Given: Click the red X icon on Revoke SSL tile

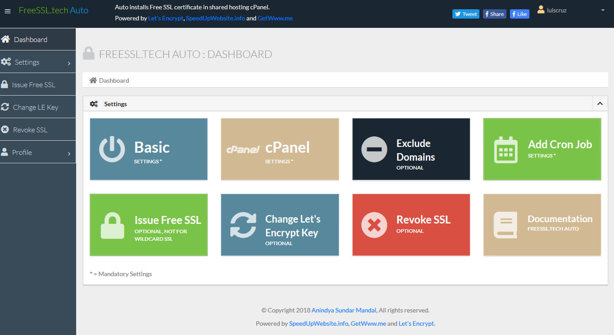Looking at the screenshot, I should click(374, 225).
